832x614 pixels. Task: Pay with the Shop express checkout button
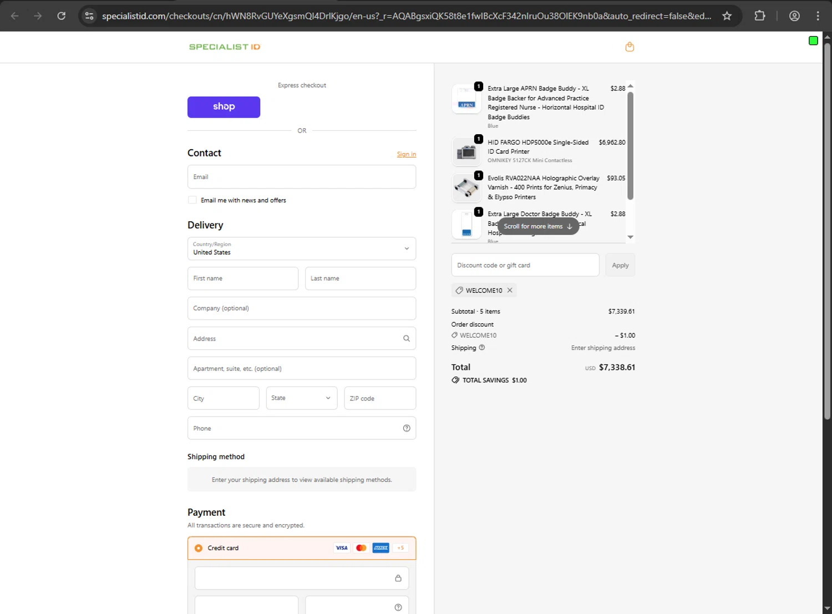(224, 107)
